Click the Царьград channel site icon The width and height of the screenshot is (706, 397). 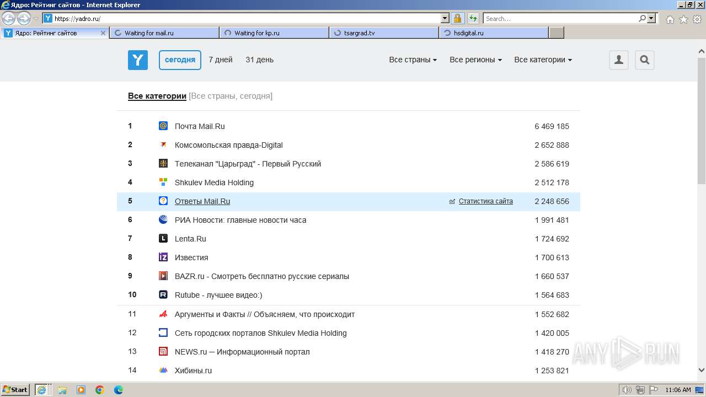163,163
